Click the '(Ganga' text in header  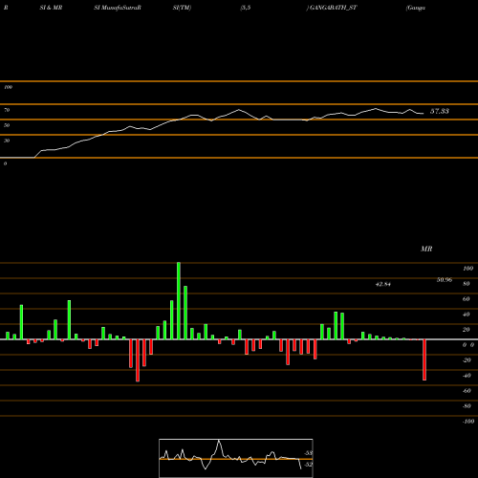(416, 8)
